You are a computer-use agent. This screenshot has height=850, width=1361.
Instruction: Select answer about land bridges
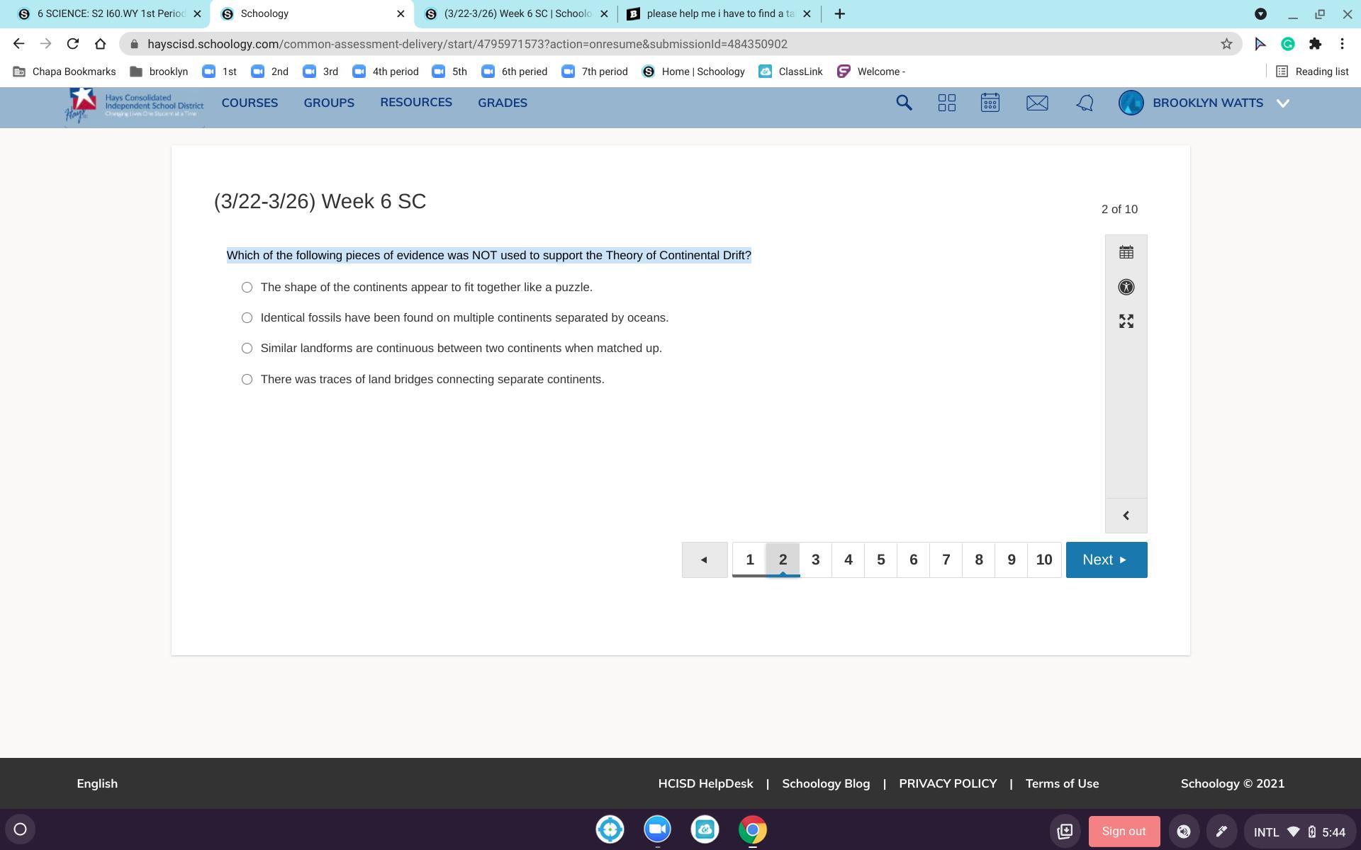point(247,380)
